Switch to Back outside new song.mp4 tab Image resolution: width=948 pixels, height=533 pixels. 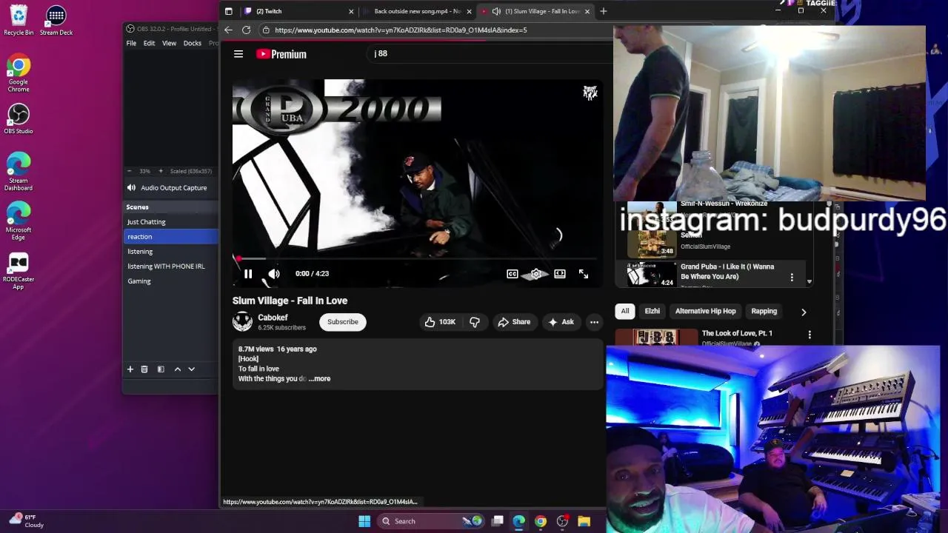coord(417,11)
